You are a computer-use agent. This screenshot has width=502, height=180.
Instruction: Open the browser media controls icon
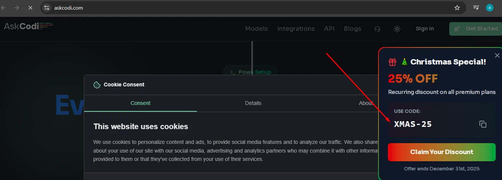click(x=476, y=8)
